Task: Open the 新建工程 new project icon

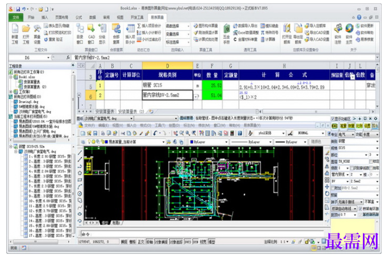Action: coord(15,34)
